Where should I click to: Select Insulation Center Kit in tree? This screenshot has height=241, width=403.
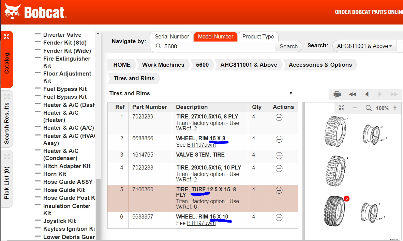point(67,209)
